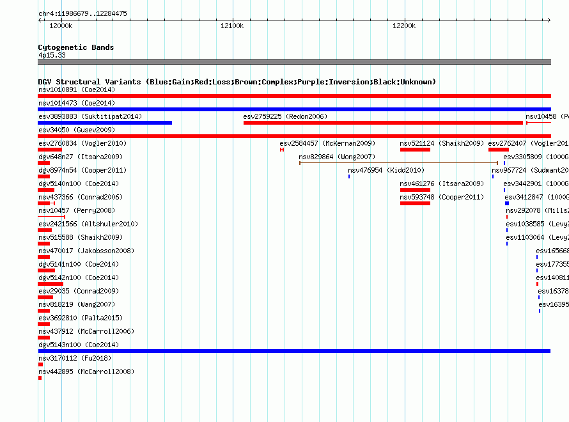Viewport: 569px width, 422px height.
Task: Click the dgv8974n54 (Cooper2011) label
Action: pos(82,170)
